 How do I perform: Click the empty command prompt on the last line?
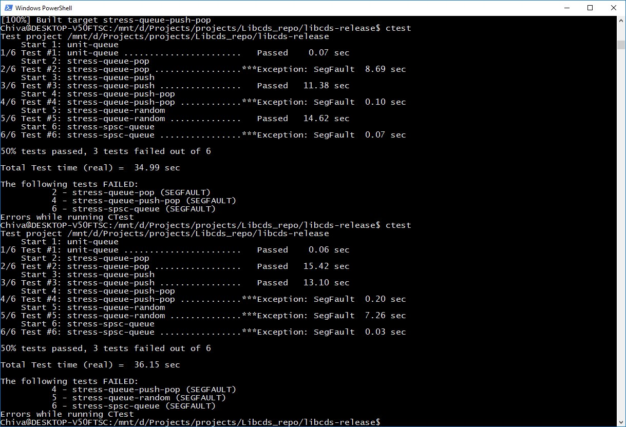tap(190, 422)
